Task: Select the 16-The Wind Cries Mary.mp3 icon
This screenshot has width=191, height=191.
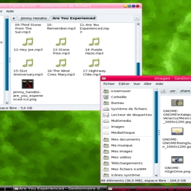Action: [61, 63]
